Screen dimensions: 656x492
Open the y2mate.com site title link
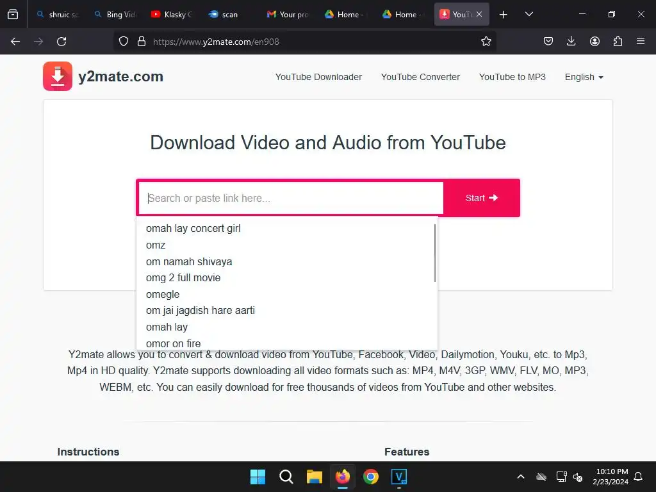(120, 77)
